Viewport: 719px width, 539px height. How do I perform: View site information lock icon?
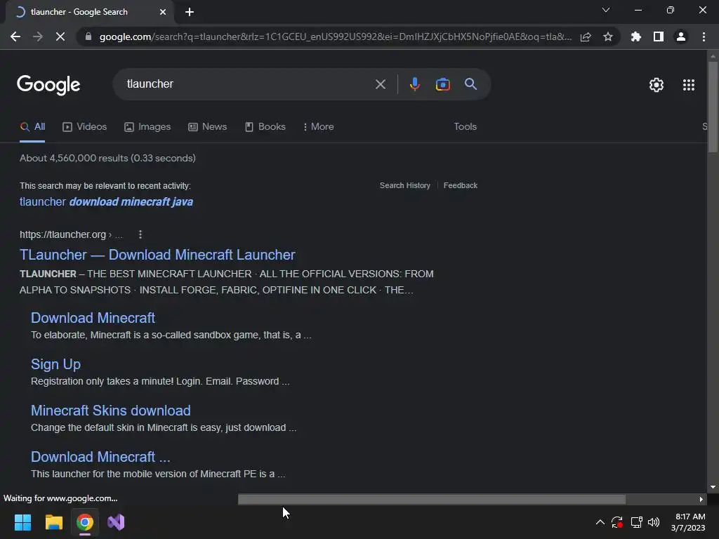click(x=88, y=36)
